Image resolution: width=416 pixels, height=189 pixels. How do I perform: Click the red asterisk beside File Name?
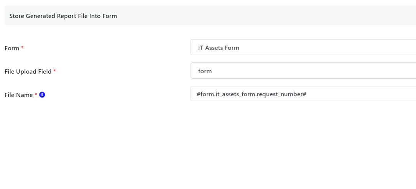click(36, 94)
